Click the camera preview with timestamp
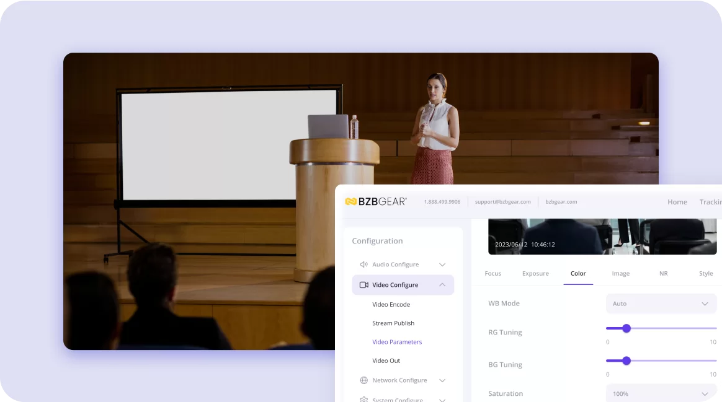 point(602,237)
